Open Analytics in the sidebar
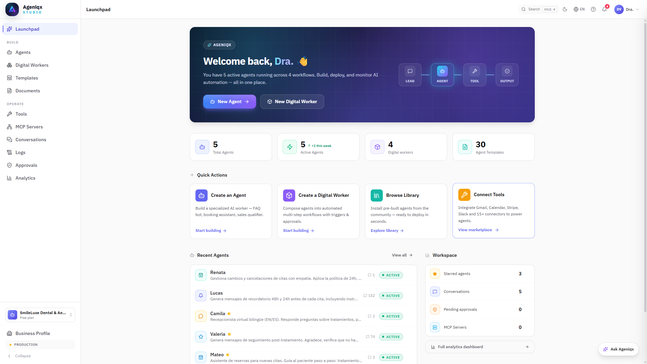Image resolution: width=647 pixels, height=364 pixels. (40, 178)
